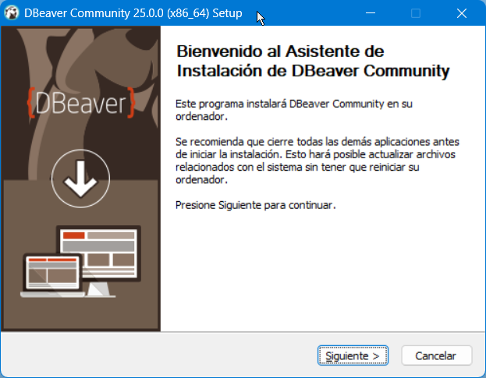This screenshot has height=378, width=486.
Task: Click the disabled maximize button
Action: coord(416,13)
